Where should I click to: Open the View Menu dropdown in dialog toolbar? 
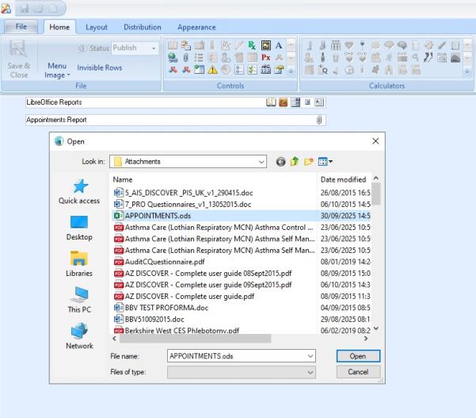tap(329, 162)
